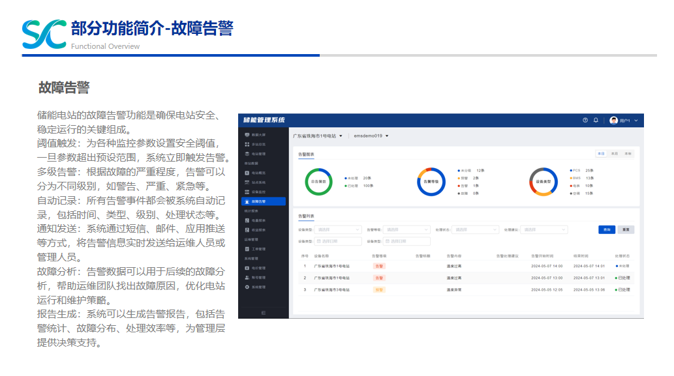Screen dimensions: 674x376
Task: Switch chart range to 本年
Action: pyautogui.click(x=627, y=154)
